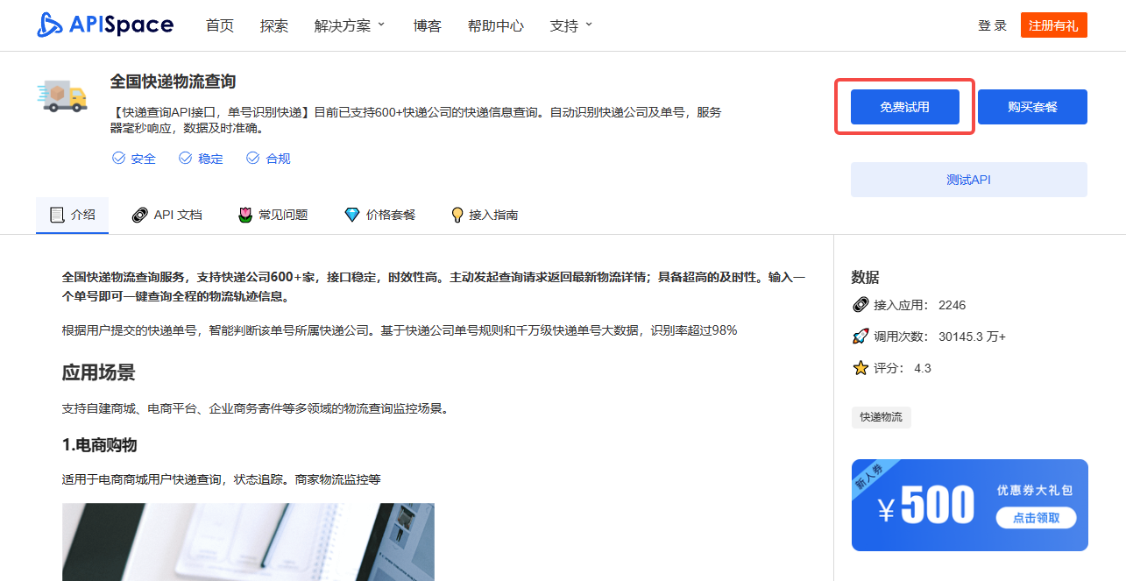This screenshot has height=581, width=1126.
Task: Click the link icon beside 接入应用
Action: tap(860, 305)
